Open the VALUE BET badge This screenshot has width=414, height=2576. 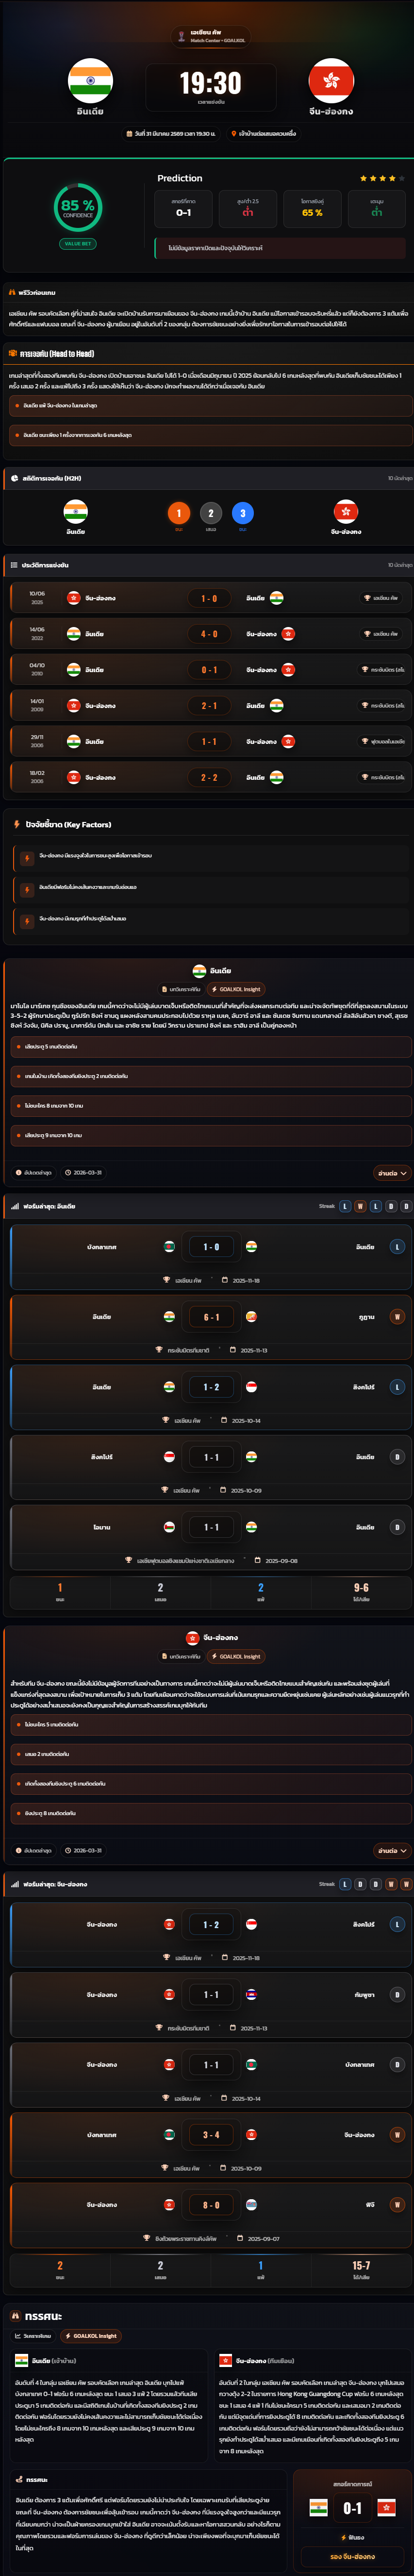pyautogui.click(x=77, y=243)
